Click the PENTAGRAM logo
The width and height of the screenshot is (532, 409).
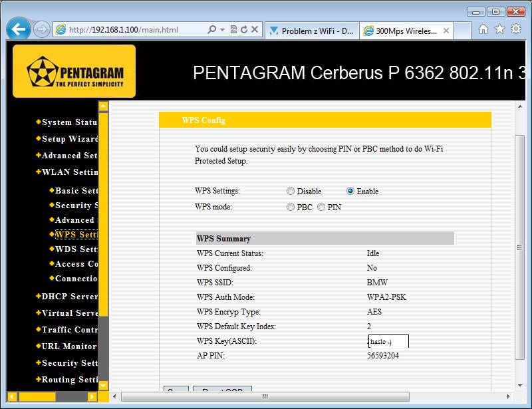tap(74, 71)
